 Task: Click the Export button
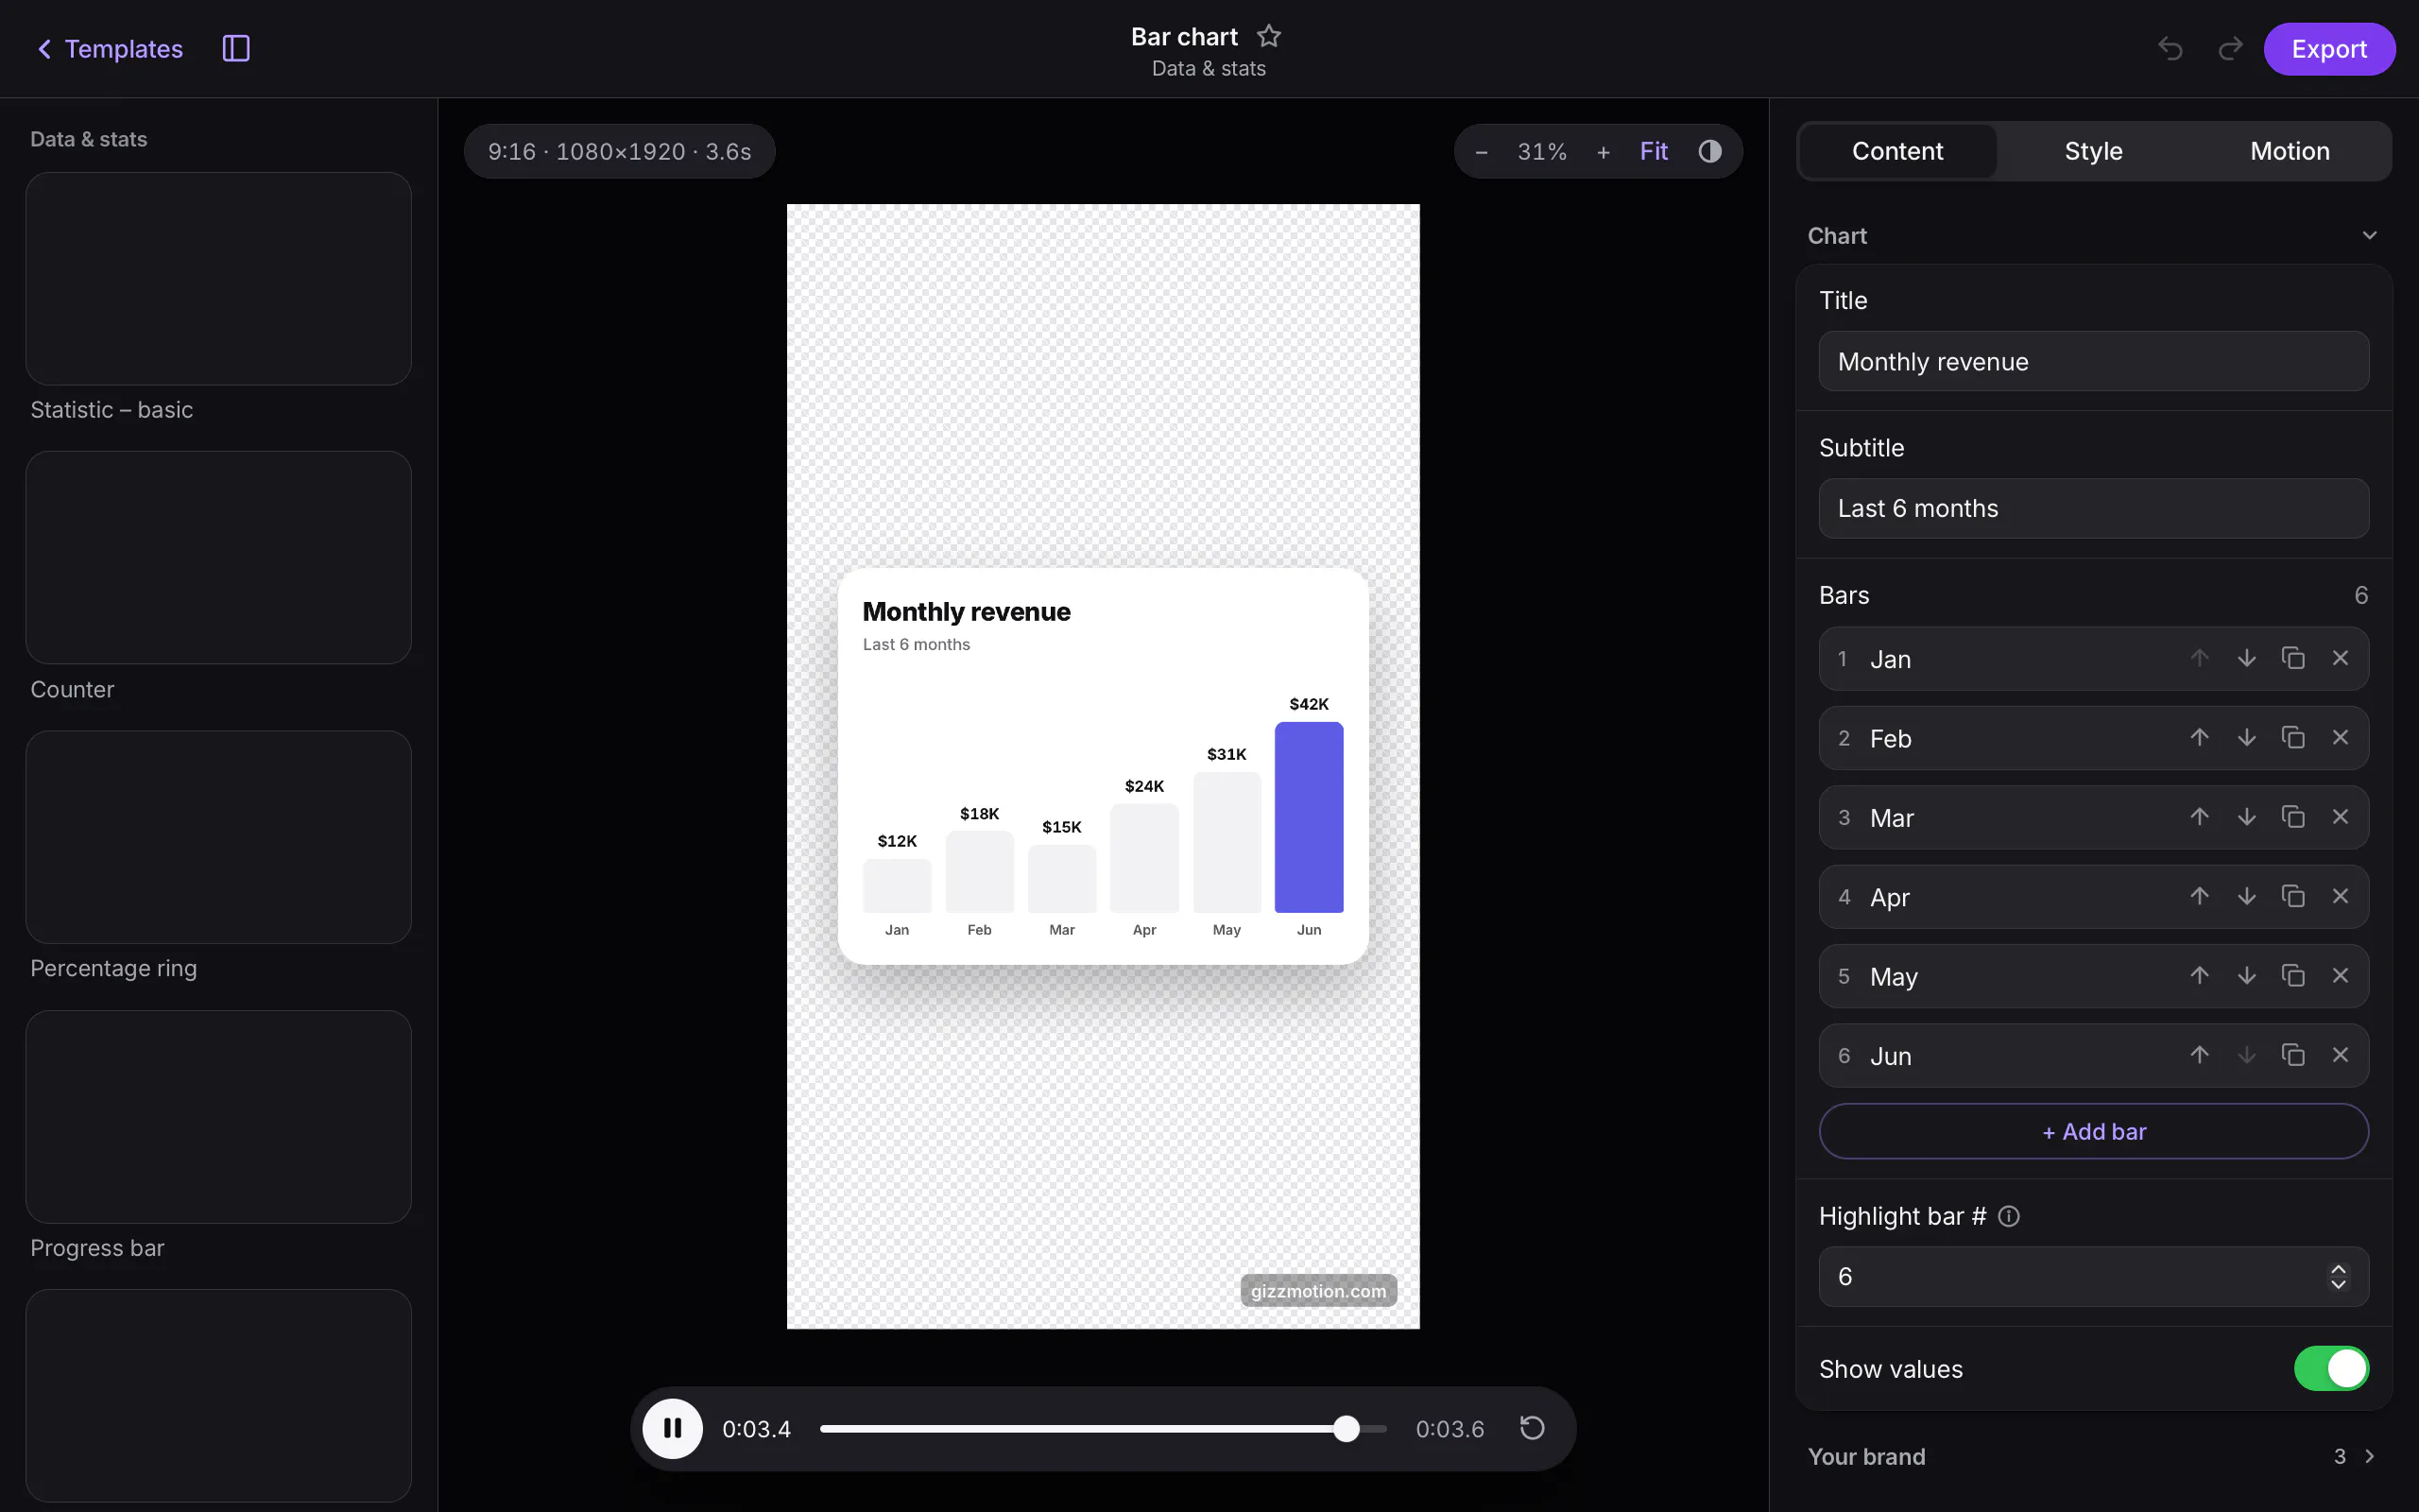[2329, 48]
